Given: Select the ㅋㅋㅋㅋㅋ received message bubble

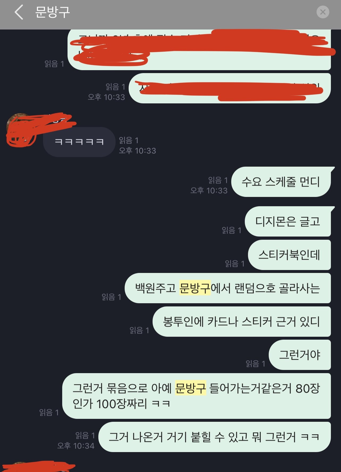Looking at the screenshot, I should [x=79, y=142].
